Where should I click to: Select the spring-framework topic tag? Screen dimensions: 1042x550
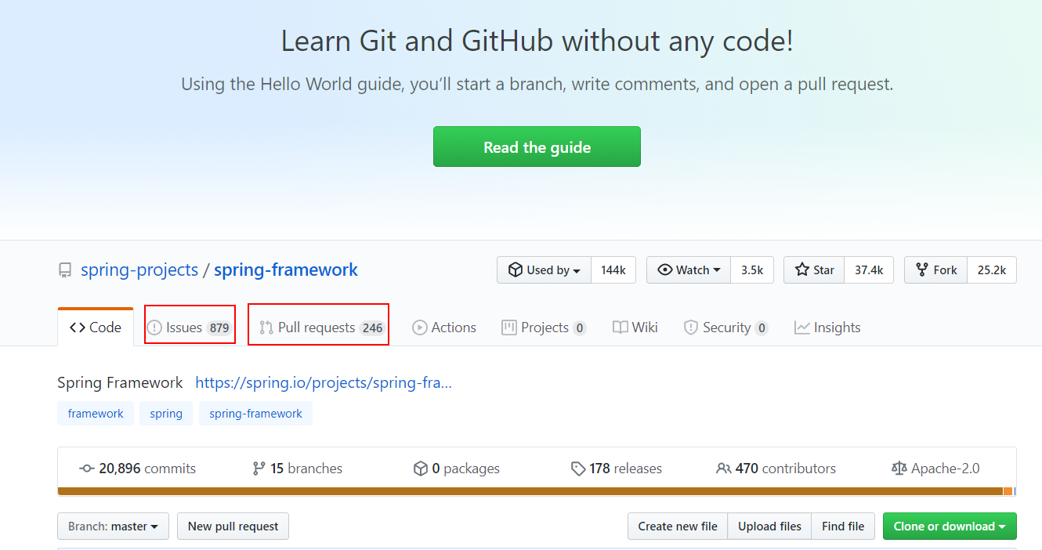pyautogui.click(x=256, y=414)
